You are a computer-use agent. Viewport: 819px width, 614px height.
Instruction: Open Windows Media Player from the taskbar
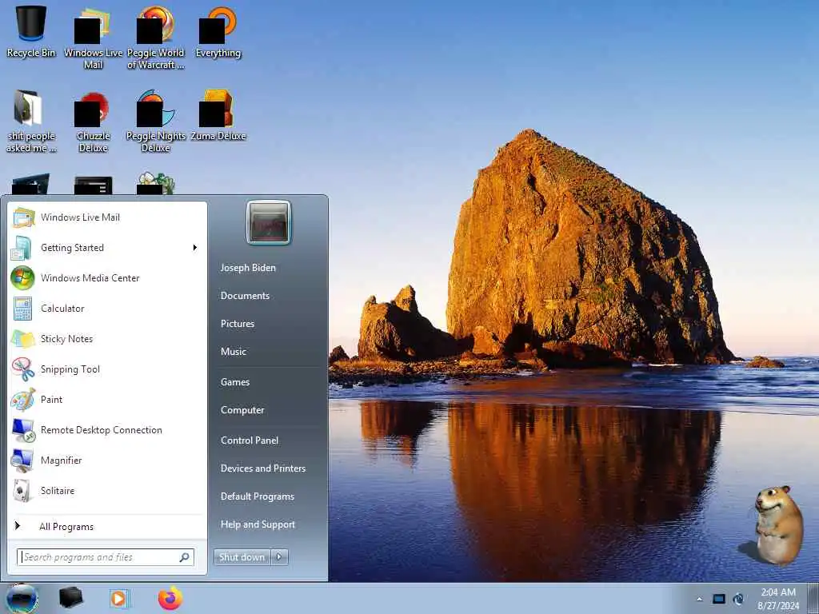coord(118,599)
